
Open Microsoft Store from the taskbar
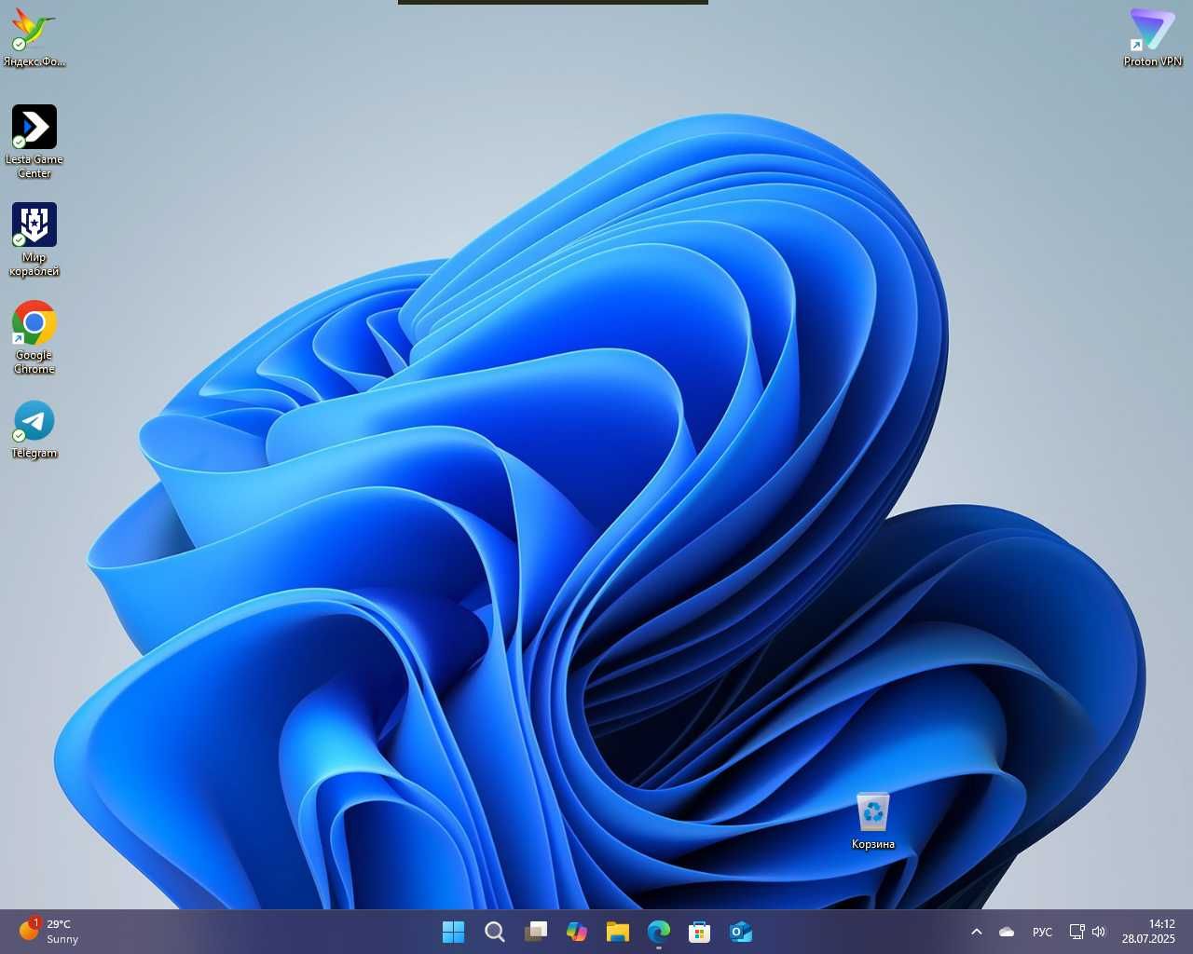(700, 932)
